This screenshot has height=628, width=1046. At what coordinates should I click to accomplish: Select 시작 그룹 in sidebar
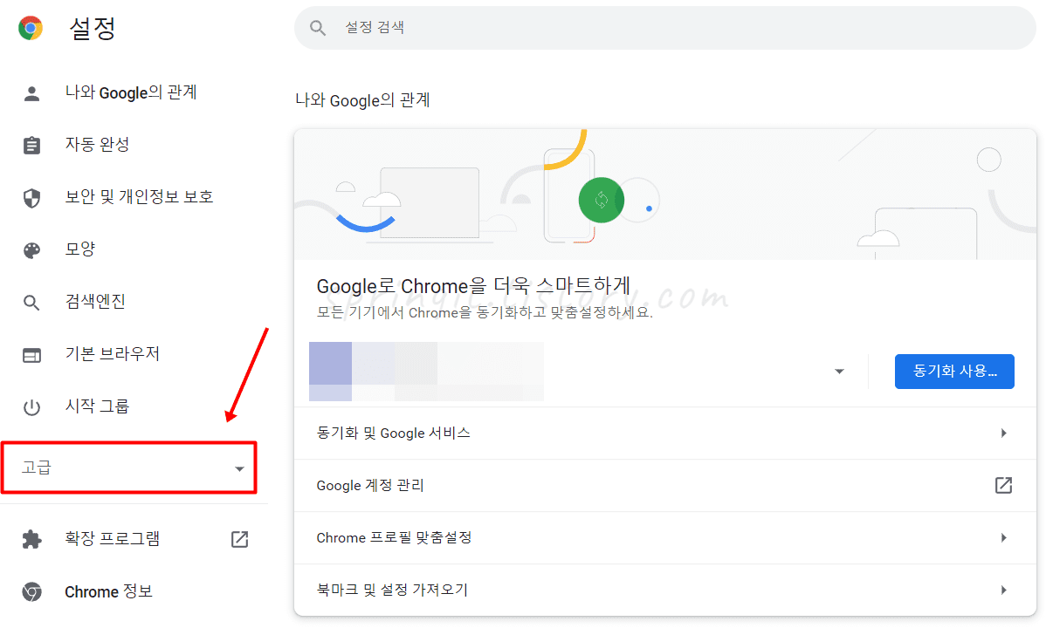pos(97,406)
